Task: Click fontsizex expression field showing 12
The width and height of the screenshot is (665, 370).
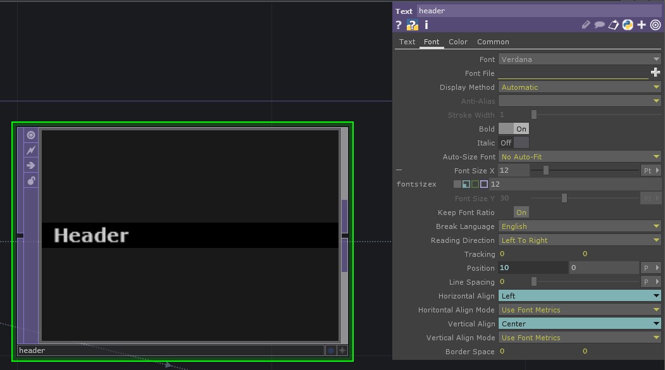Action: point(576,184)
